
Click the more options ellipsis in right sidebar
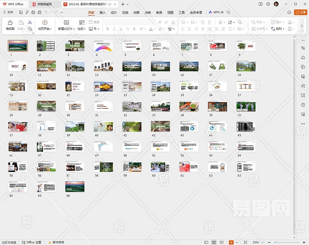coord(303,124)
